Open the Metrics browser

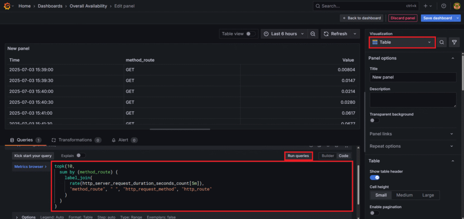pyautogui.click(x=30, y=167)
